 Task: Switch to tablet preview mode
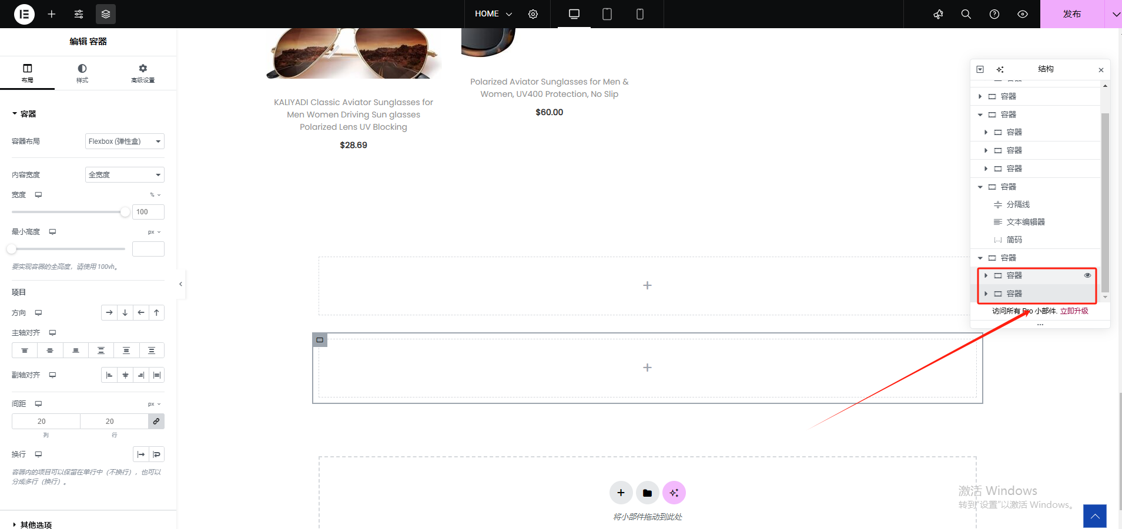pyautogui.click(x=607, y=14)
